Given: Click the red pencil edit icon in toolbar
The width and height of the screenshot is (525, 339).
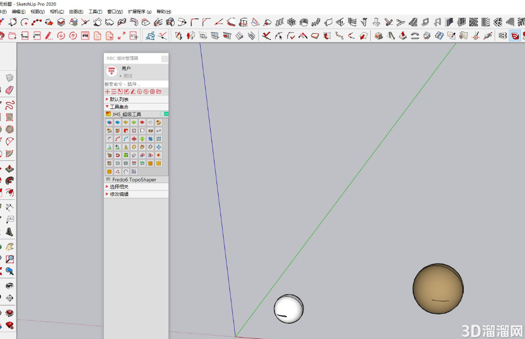Looking at the screenshot, I should pyautogui.click(x=49, y=36).
